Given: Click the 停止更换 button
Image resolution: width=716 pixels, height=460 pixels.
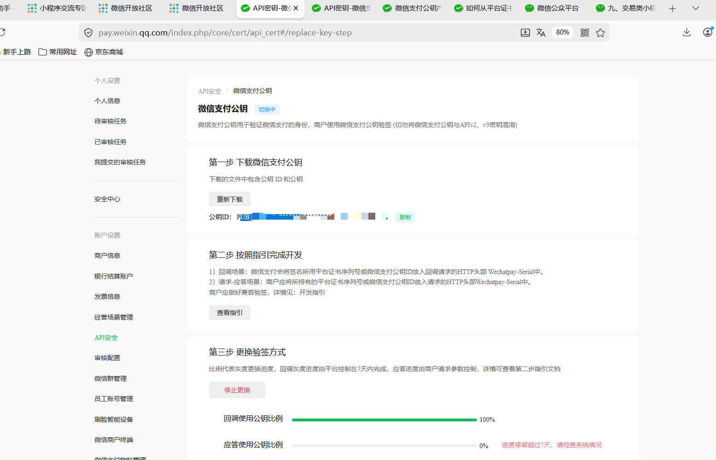Looking at the screenshot, I should click(237, 390).
